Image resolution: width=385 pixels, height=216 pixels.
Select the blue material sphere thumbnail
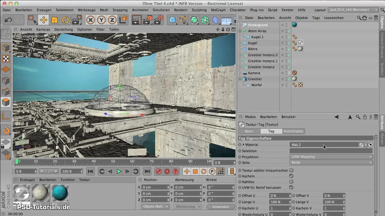click(x=60, y=193)
